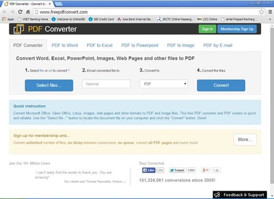
Task: Switch to the PDF to Excel tab
Action: click(x=100, y=45)
